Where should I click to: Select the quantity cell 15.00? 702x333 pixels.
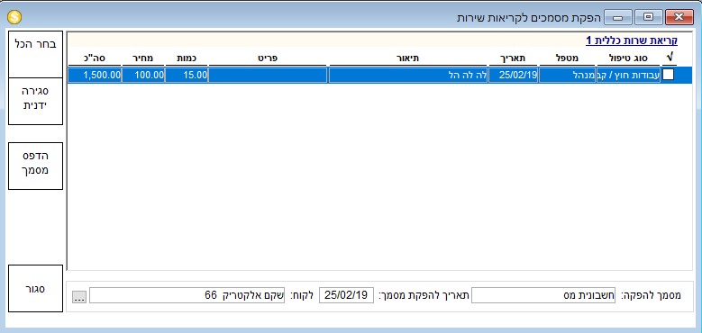click(187, 75)
